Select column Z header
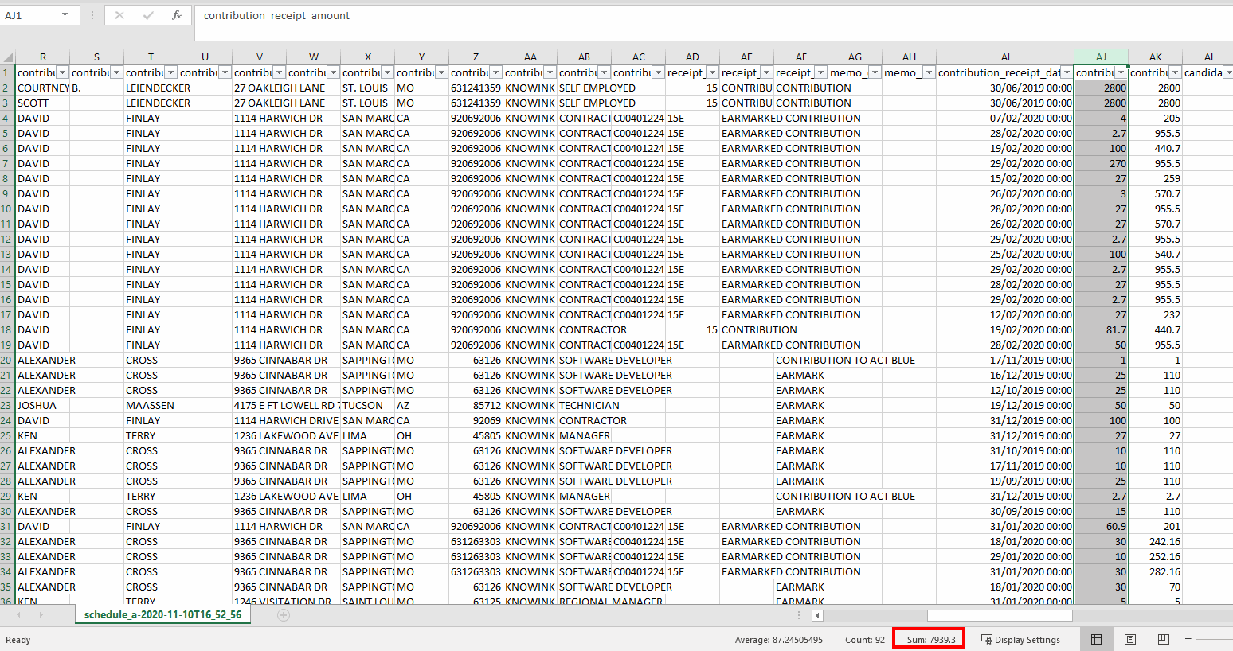This screenshot has height=651, width=1233. (476, 57)
